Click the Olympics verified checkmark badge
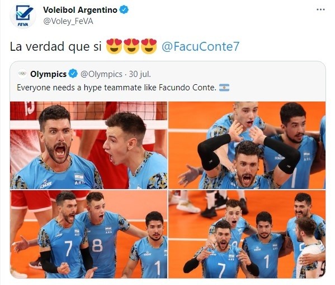The height and width of the screenshot is (285, 335). (73, 74)
